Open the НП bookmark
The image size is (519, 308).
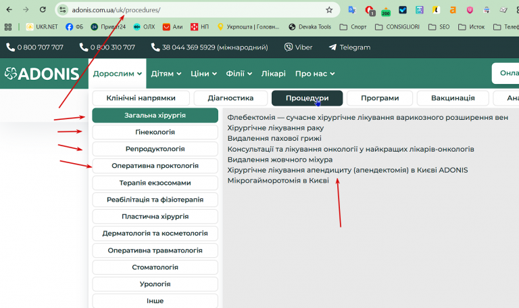[x=199, y=27]
